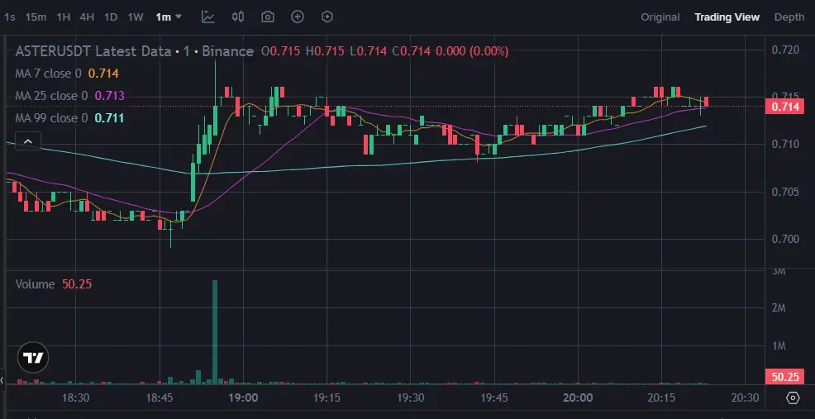Expand the left side panel arrow
The height and width of the screenshot is (419, 815).
point(2,380)
